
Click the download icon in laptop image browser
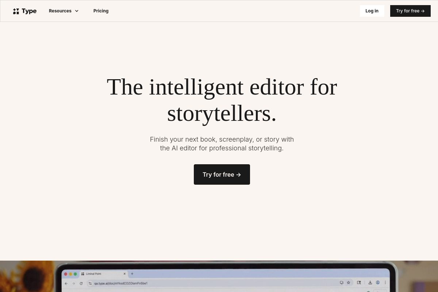(370, 283)
